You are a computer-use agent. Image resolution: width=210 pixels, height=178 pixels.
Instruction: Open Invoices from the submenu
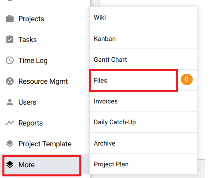tap(143, 101)
